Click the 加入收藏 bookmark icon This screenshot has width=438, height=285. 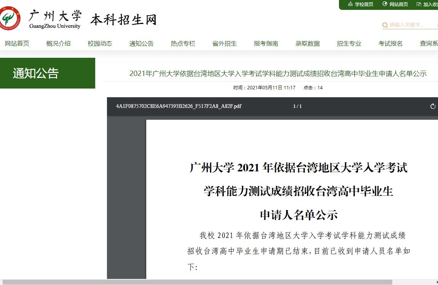click(419, 4)
